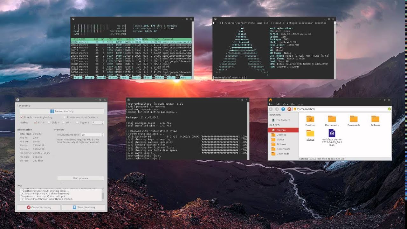The height and width of the screenshot is (229, 407).
Task: Open Desktop in Places sidebar
Action: coord(283,135)
